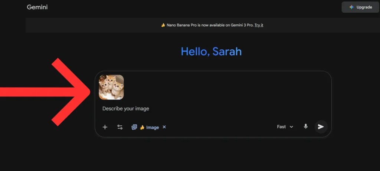This screenshot has height=171, width=380.
Task: Open the tools sliders icon
Action: click(x=120, y=127)
